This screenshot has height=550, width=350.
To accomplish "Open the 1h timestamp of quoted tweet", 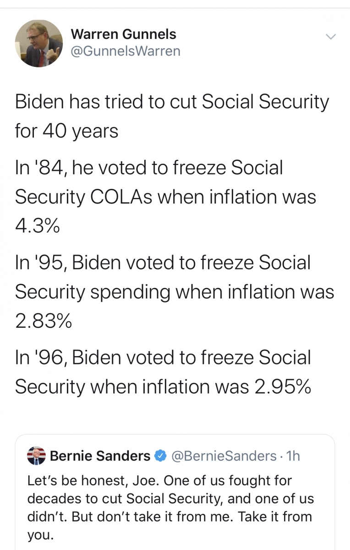I will (292, 456).
